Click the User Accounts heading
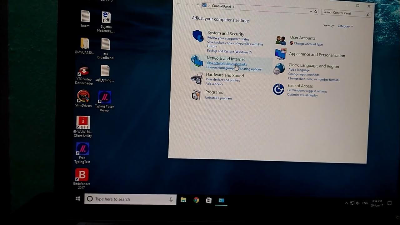This screenshot has height=225, width=400. 302,38
